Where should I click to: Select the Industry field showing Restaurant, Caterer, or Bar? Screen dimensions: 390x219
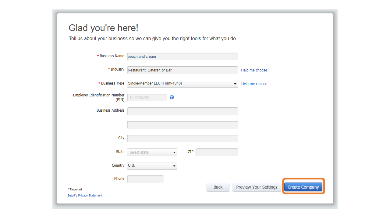182,70
